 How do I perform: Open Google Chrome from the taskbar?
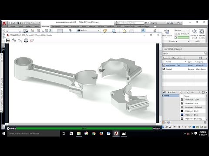(x=94, y=133)
